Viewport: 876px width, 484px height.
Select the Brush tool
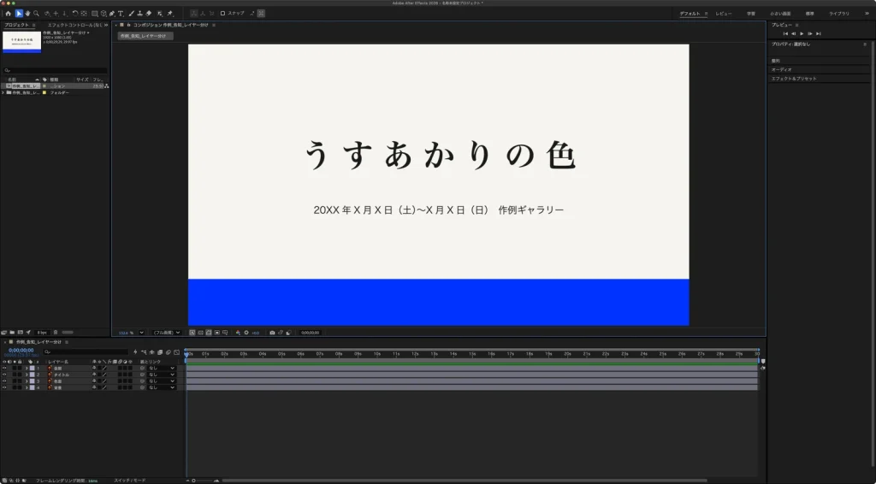pos(131,14)
